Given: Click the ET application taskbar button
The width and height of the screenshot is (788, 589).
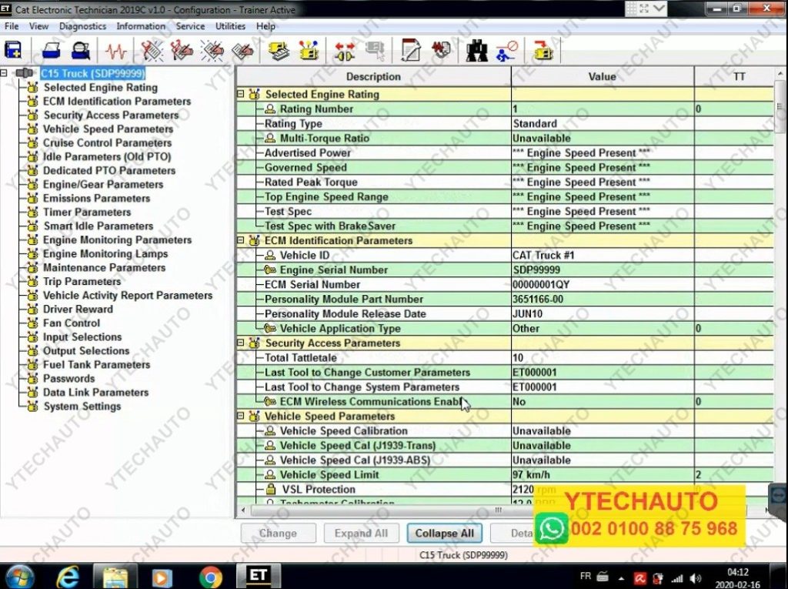Looking at the screenshot, I should (x=259, y=575).
